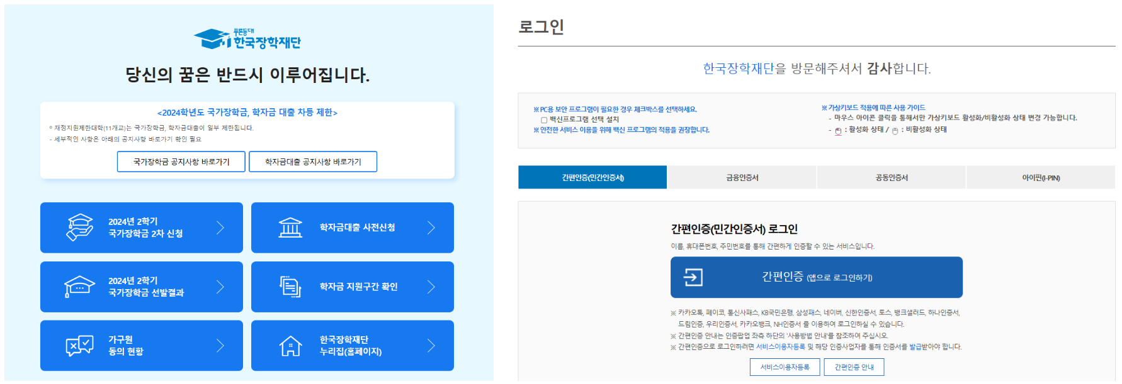Open chevron on 가구원 동의 현황 card
This screenshot has width=1122, height=384.
coord(220,346)
